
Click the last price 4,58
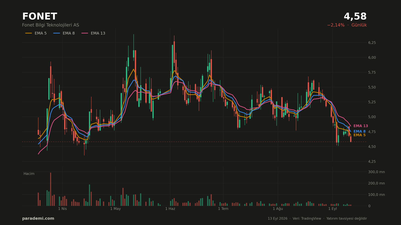click(355, 16)
